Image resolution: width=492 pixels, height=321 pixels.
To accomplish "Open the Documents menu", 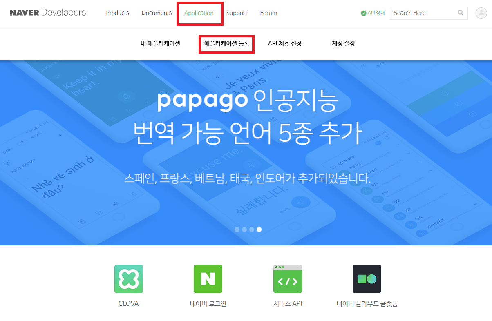I will coord(157,13).
